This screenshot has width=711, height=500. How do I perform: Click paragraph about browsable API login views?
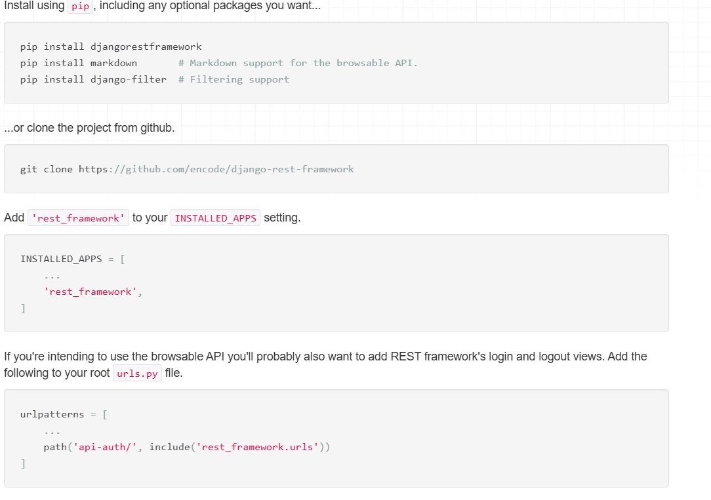[325, 364]
